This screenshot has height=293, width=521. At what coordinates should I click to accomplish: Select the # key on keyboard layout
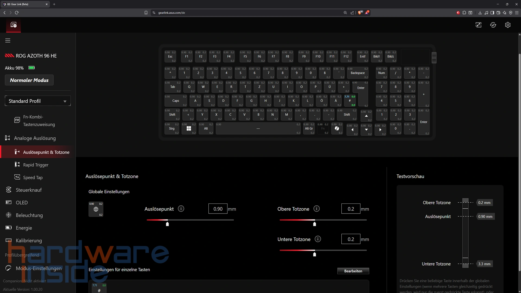pos(350,101)
